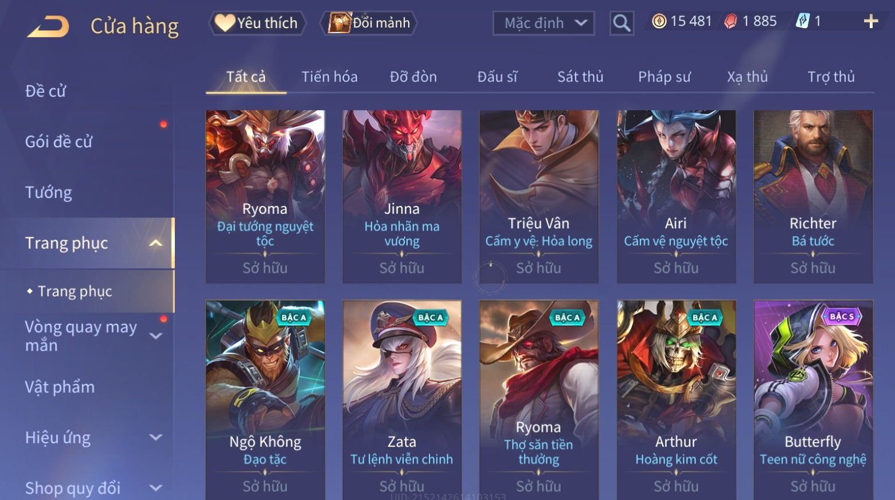Image resolution: width=895 pixels, height=500 pixels.
Task: Select the Airi Cấm vệ nguyệt tộc skin
Action: (x=676, y=197)
